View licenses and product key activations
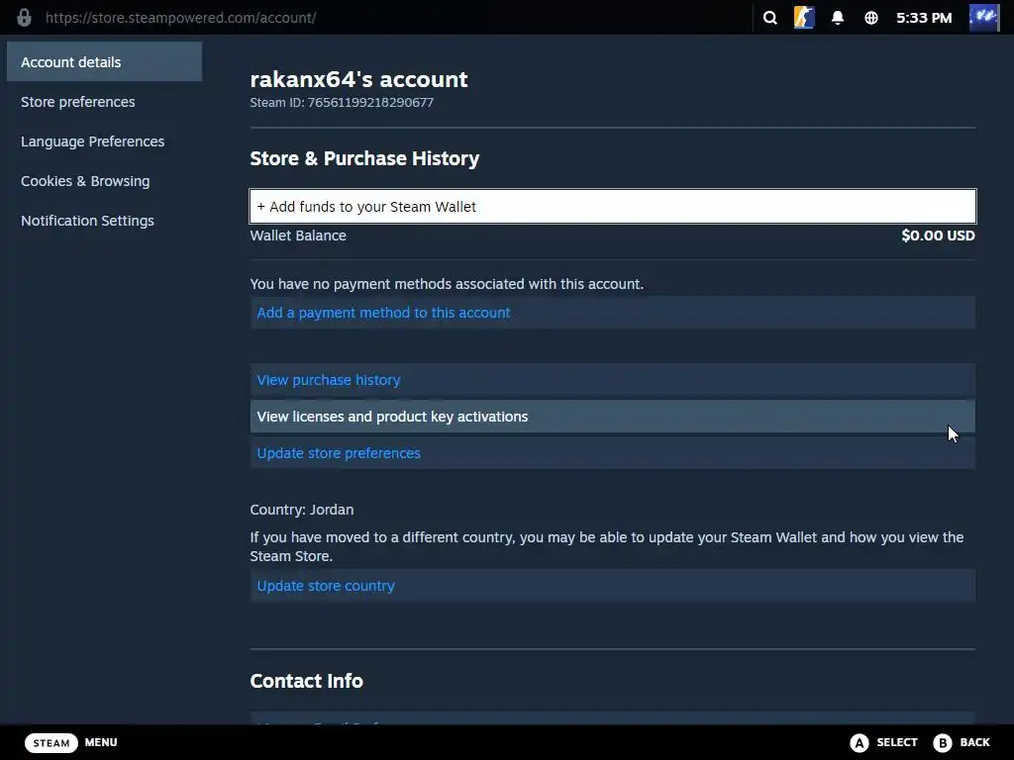The image size is (1014, 760). click(x=612, y=417)
